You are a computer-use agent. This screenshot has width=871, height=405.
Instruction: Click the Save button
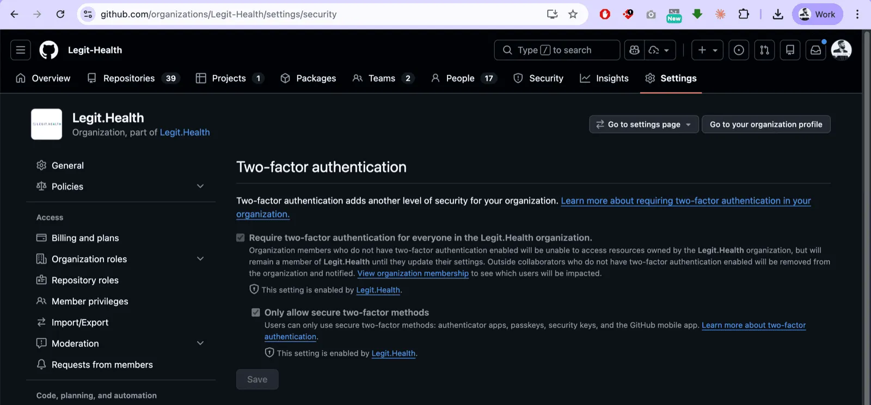coord(257,379)
